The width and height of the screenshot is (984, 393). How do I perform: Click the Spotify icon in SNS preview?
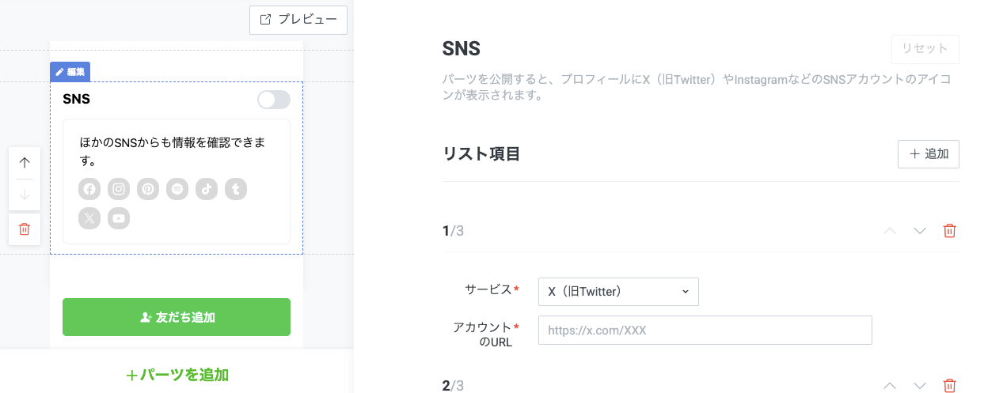point(177,189)
